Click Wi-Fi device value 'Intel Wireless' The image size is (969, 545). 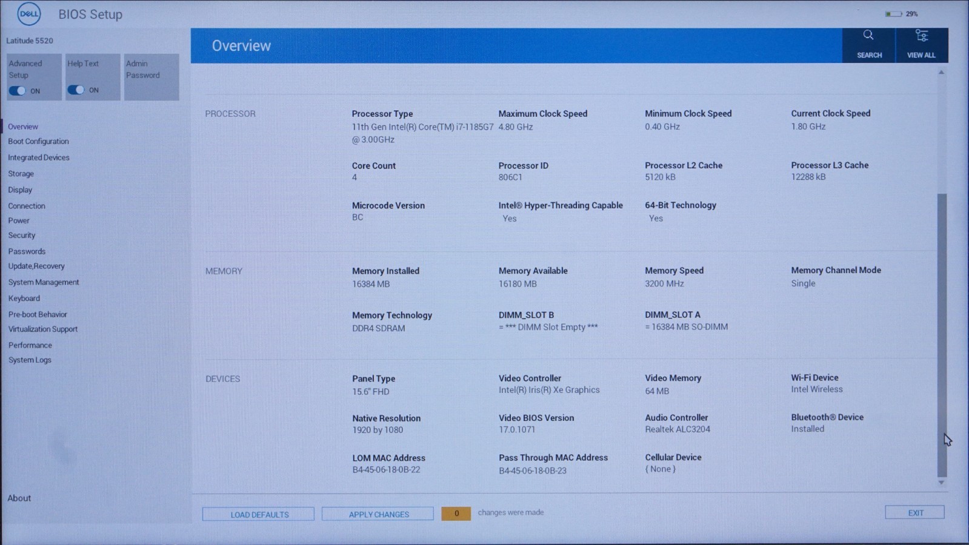point(817,389)
